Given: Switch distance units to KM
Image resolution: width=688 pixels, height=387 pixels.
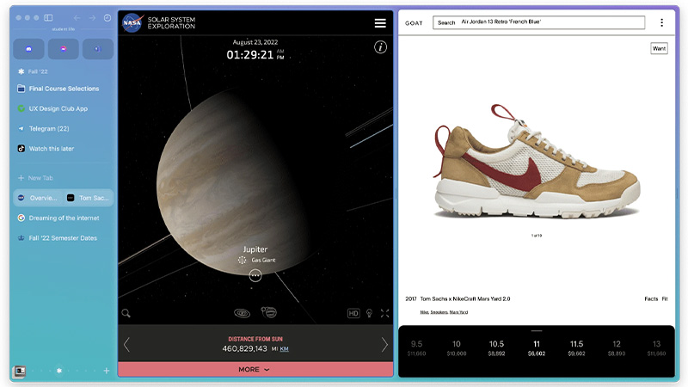Looking at the screenshot, I should [285, 349].
